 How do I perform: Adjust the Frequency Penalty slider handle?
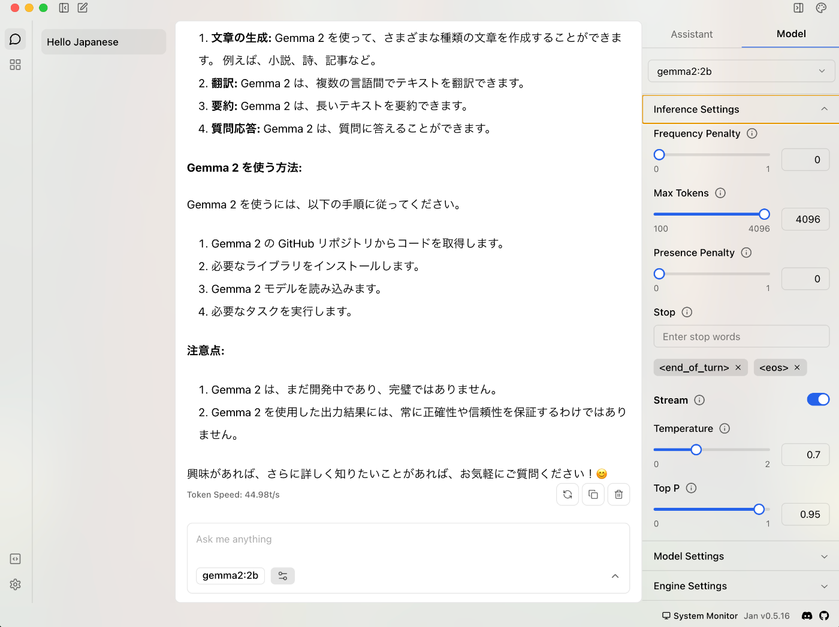(x=659, y=155)
